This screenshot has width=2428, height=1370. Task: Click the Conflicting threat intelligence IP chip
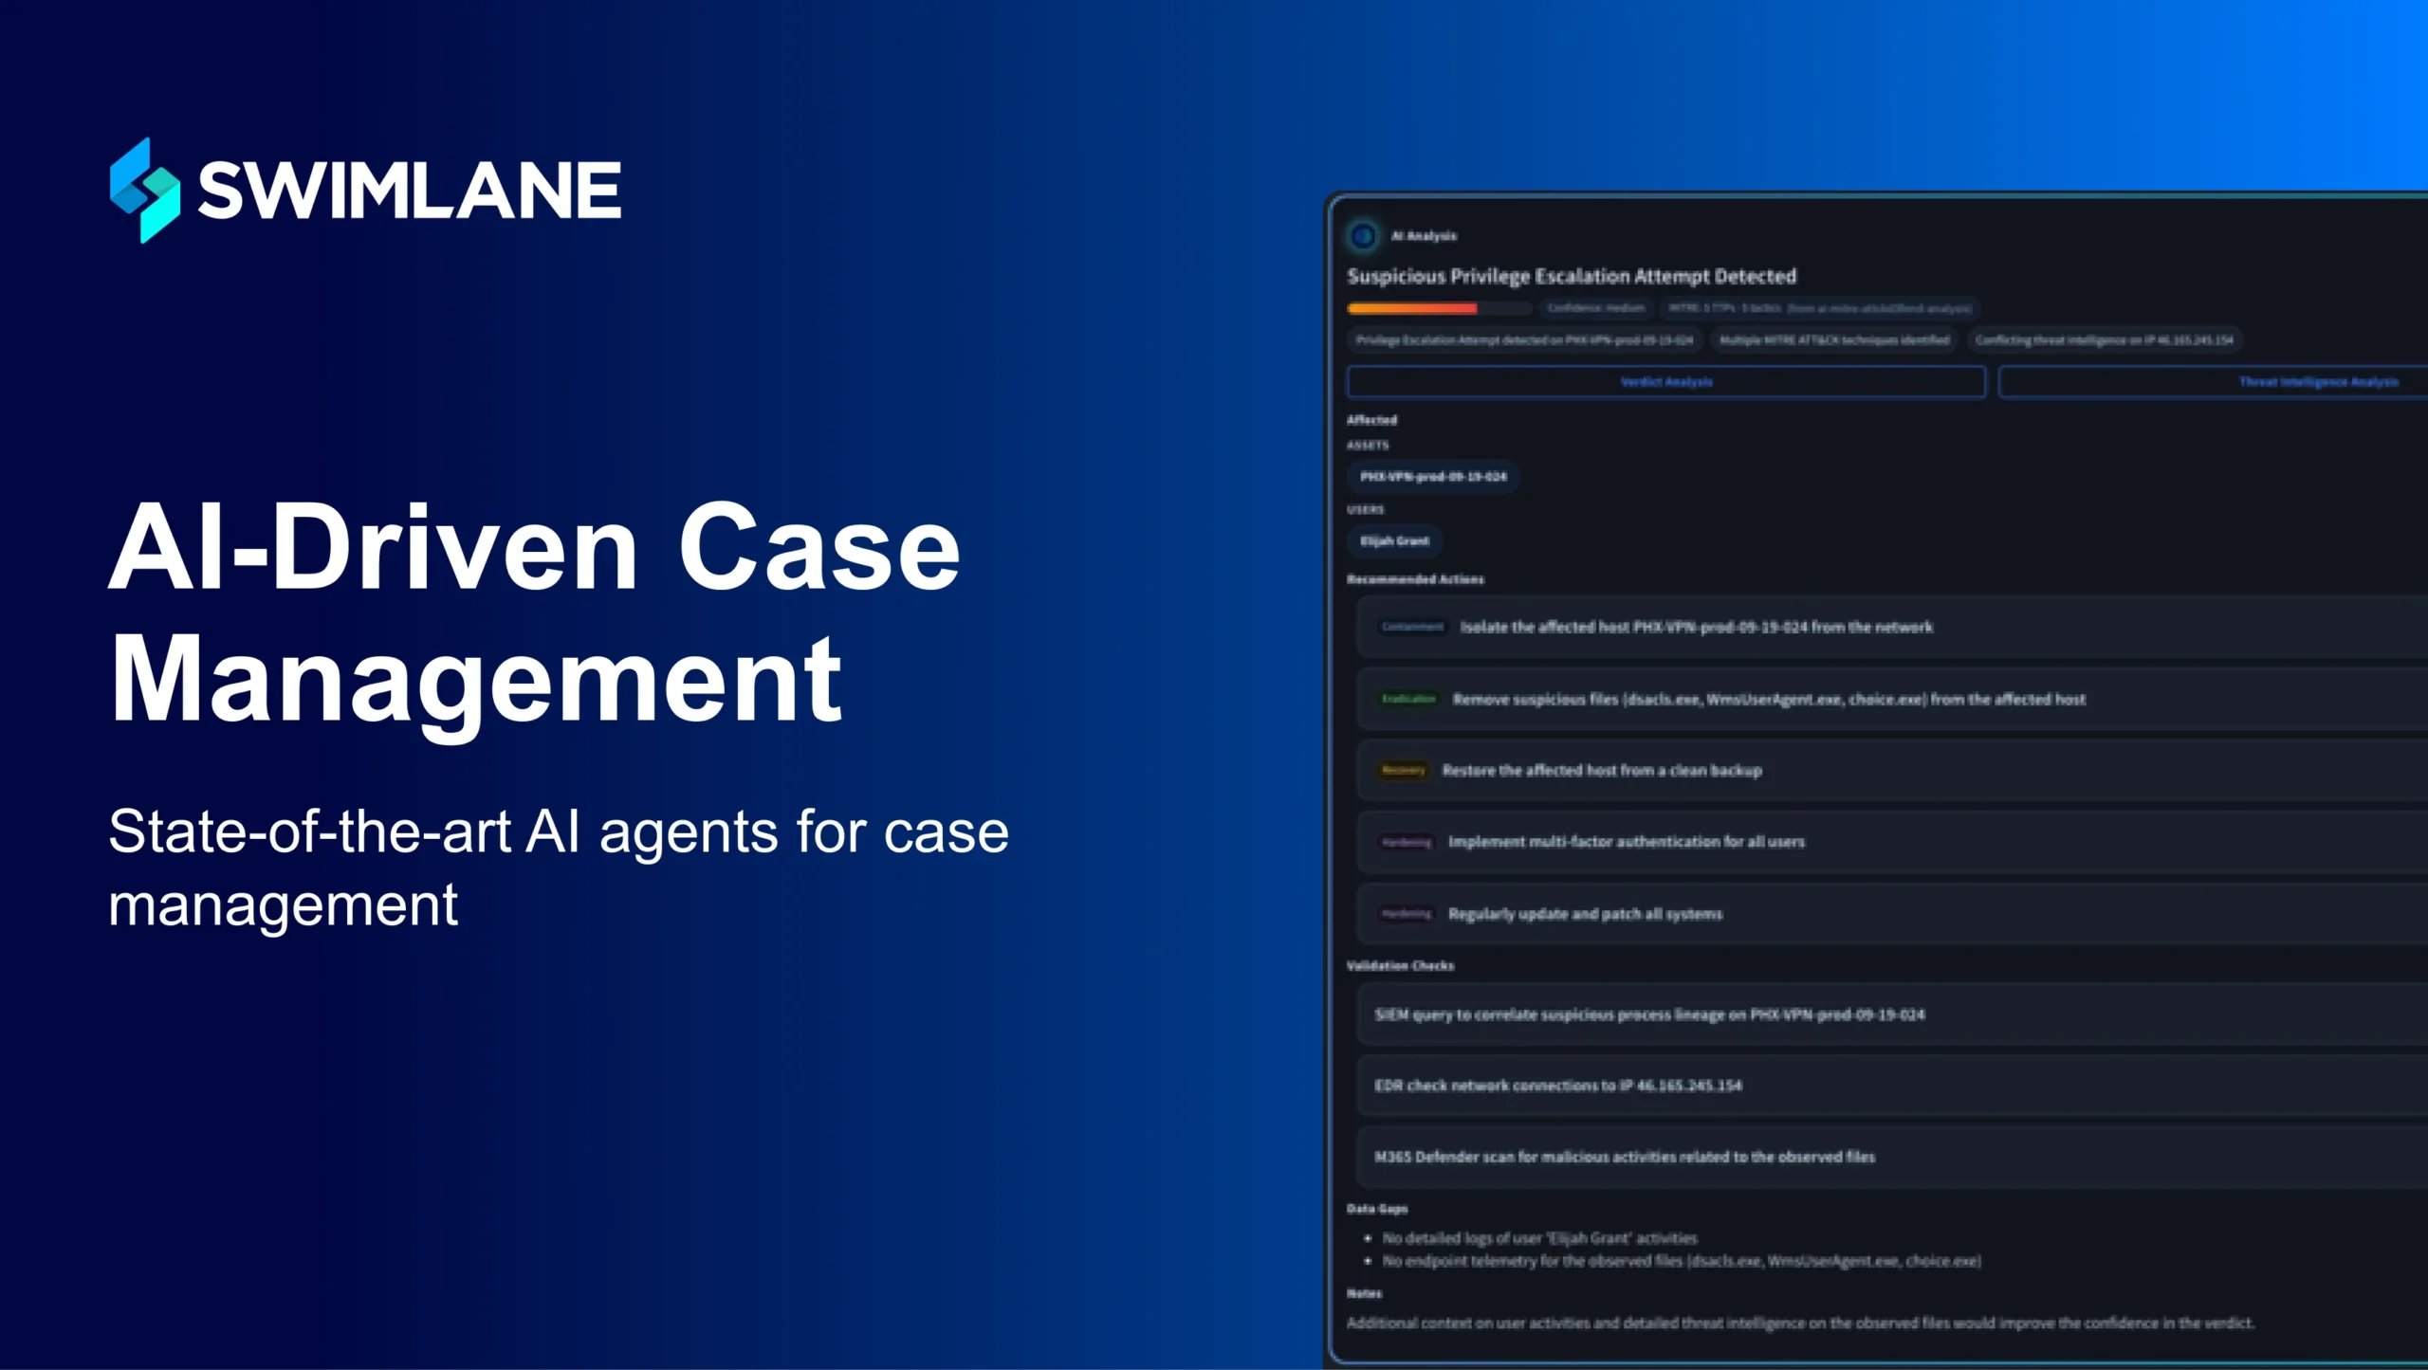coord(2104,340)
